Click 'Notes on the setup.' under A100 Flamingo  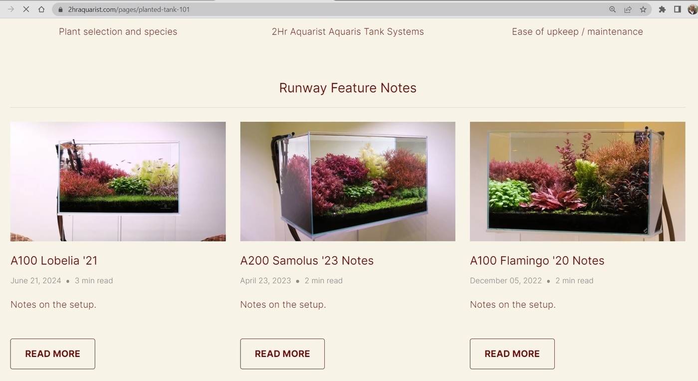[513, 304]
